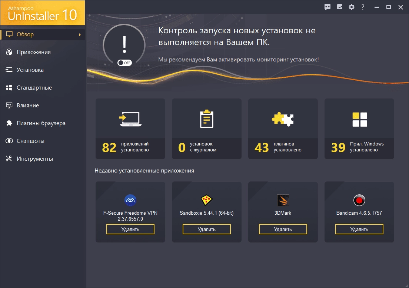Image resolution: width=409 pixels, height=288 pixels.
Task: Click Удалить under Bandicam 4.6.5.1757
Action: (x=359, y=229)
